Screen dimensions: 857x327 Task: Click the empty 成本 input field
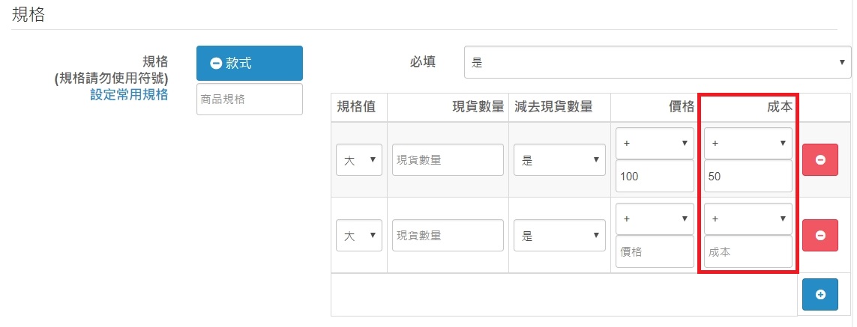748,252
